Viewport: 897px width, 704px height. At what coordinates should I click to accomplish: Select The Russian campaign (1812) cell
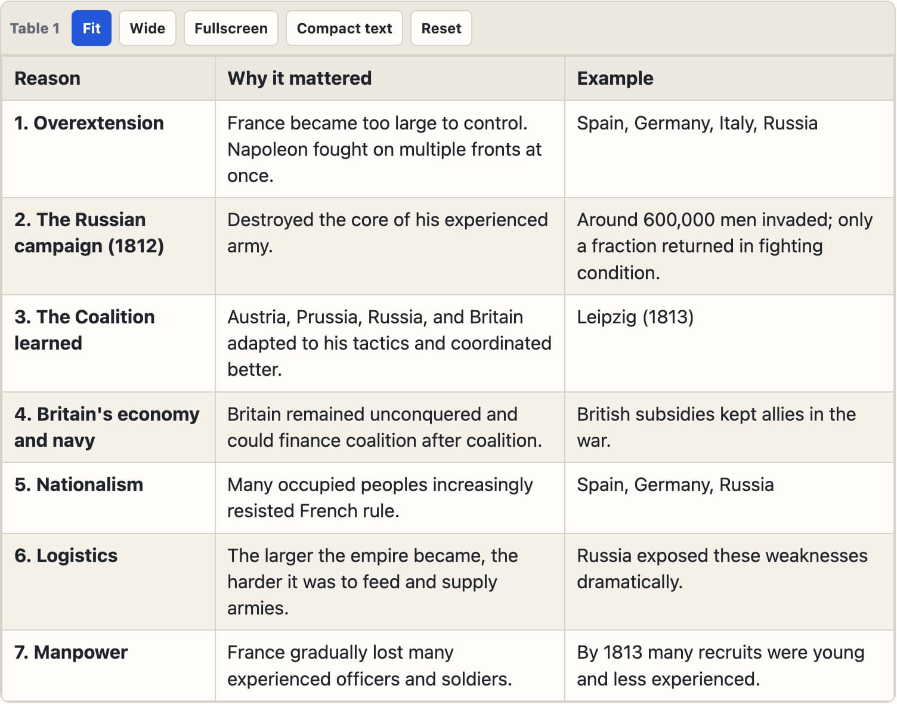108,246
